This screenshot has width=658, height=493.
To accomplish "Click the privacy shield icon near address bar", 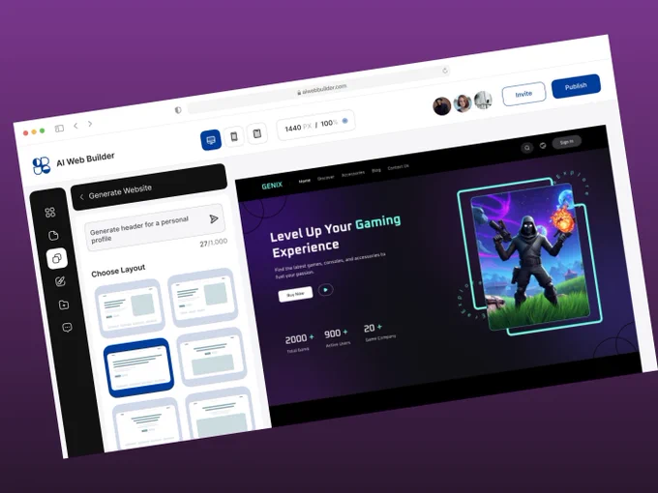I will (x=178, y=110).
